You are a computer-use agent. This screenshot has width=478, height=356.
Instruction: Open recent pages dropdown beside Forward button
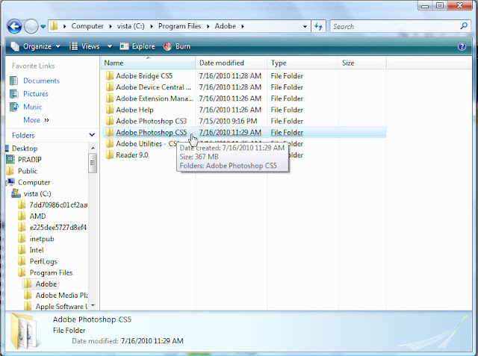[x=43, y=26]
